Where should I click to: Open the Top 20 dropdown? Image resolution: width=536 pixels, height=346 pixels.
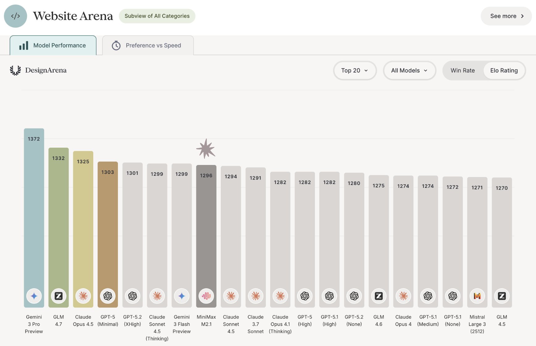tap(354, 70)
